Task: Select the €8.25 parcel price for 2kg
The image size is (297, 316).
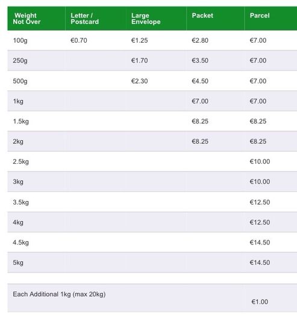Action: 258,141
